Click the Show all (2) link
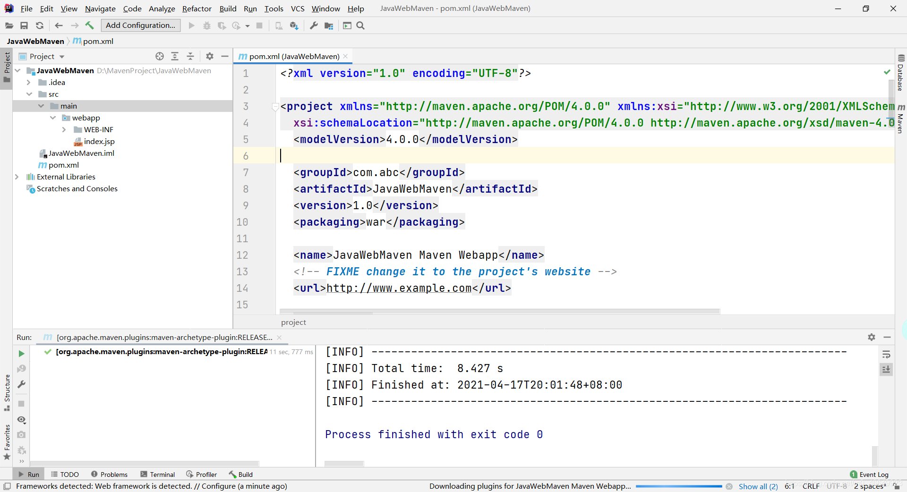The height and width of the screenshot is (492, 907). [x=758, y=486]
